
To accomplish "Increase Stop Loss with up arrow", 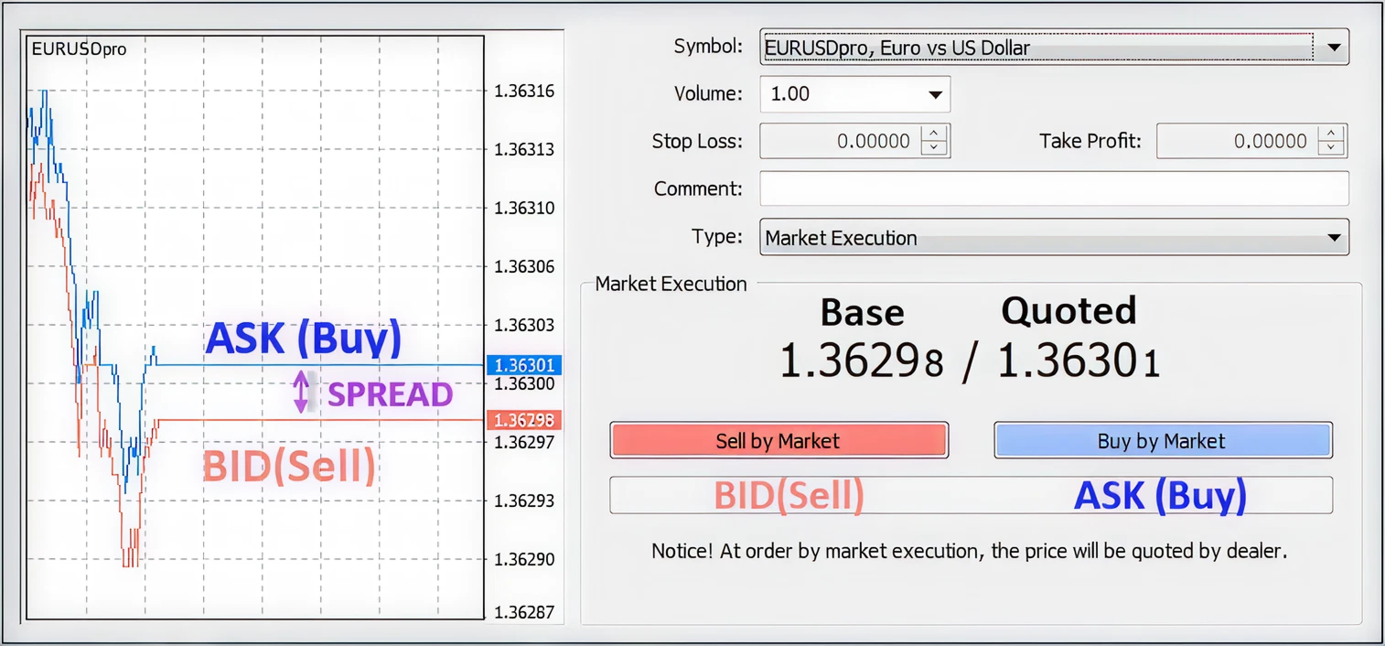I will (934, 134).
